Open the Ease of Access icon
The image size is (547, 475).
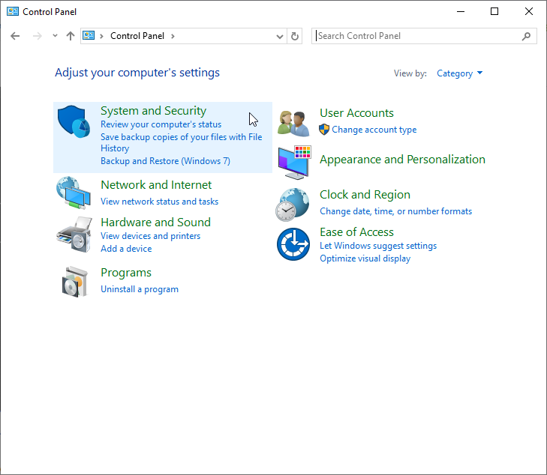(293, 244)
